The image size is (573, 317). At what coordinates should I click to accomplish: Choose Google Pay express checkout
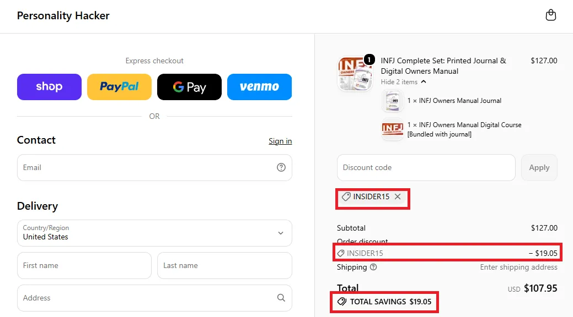[x=189, y=87]
